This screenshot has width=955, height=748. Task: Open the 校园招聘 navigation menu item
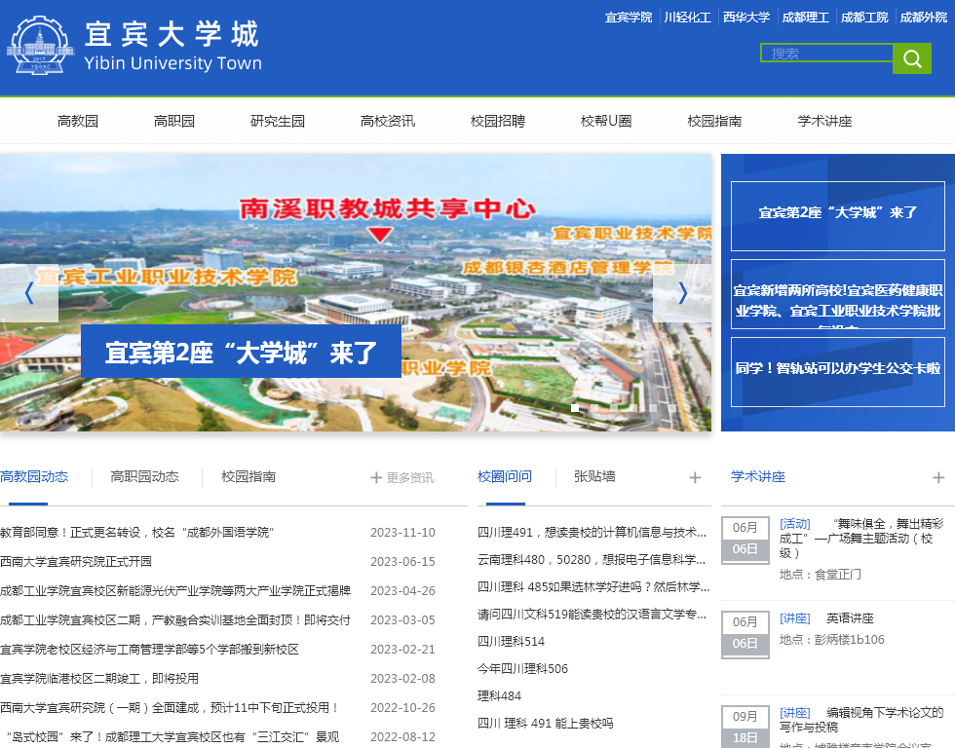click(498, 121)
